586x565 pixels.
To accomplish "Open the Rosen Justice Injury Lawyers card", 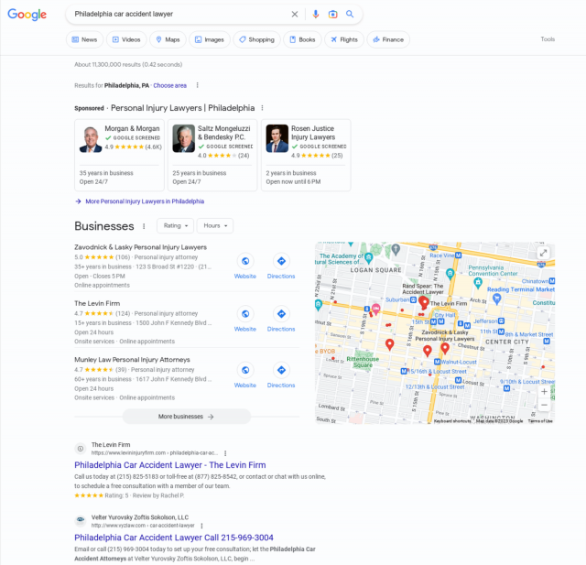I will tap(306, 155).
